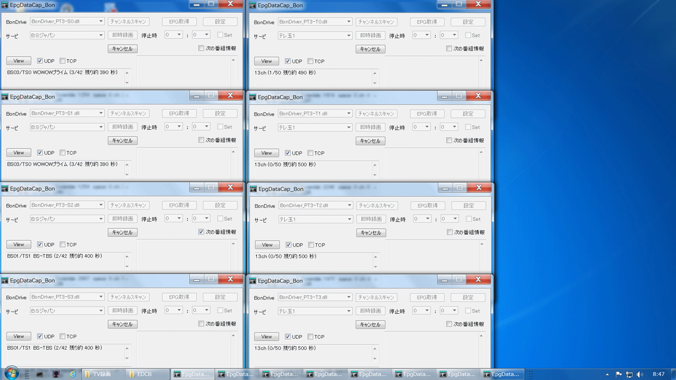Disable UDP output in the PT3-S0 window
Viewport: 676px width, 380px height.
tap(39, 61)
